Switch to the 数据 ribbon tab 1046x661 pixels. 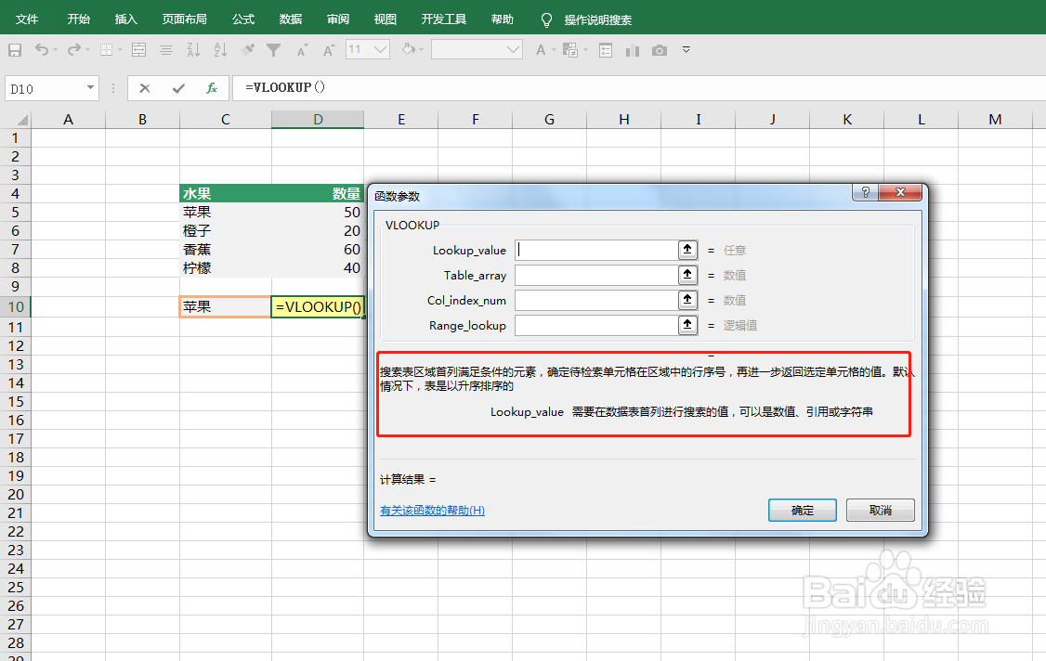coord(291,19)
